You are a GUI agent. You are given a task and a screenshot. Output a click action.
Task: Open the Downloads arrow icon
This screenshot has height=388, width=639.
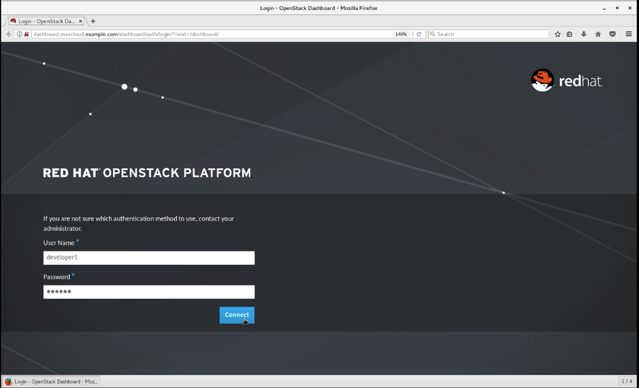tap(583, 34)
